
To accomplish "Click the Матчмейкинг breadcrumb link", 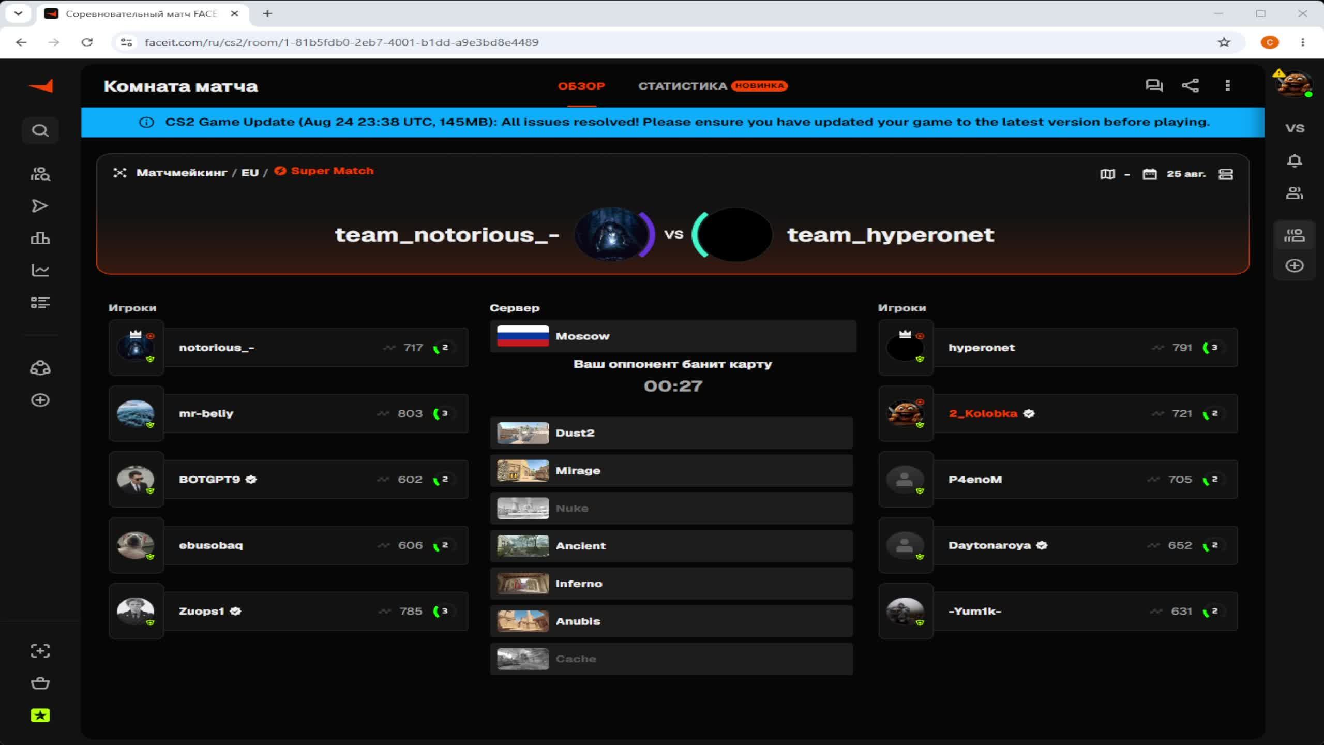I will pyautogui.click(x=182, y=173).
